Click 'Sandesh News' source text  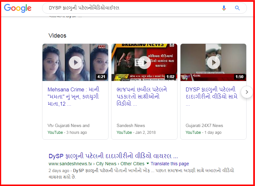[x=131, y=125]
